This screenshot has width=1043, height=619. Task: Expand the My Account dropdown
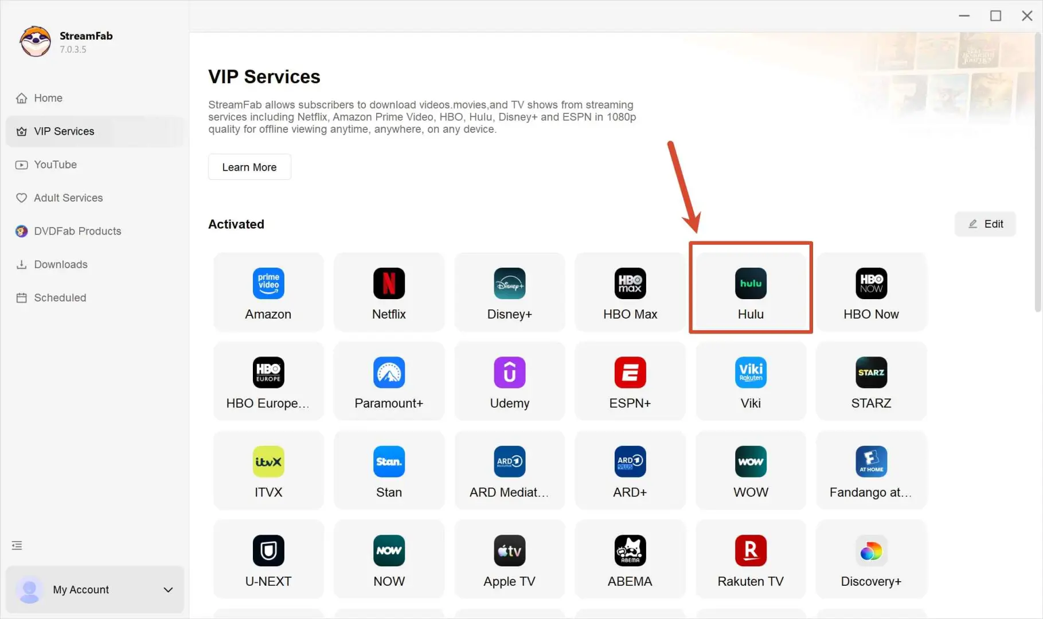tap(168, 590)
